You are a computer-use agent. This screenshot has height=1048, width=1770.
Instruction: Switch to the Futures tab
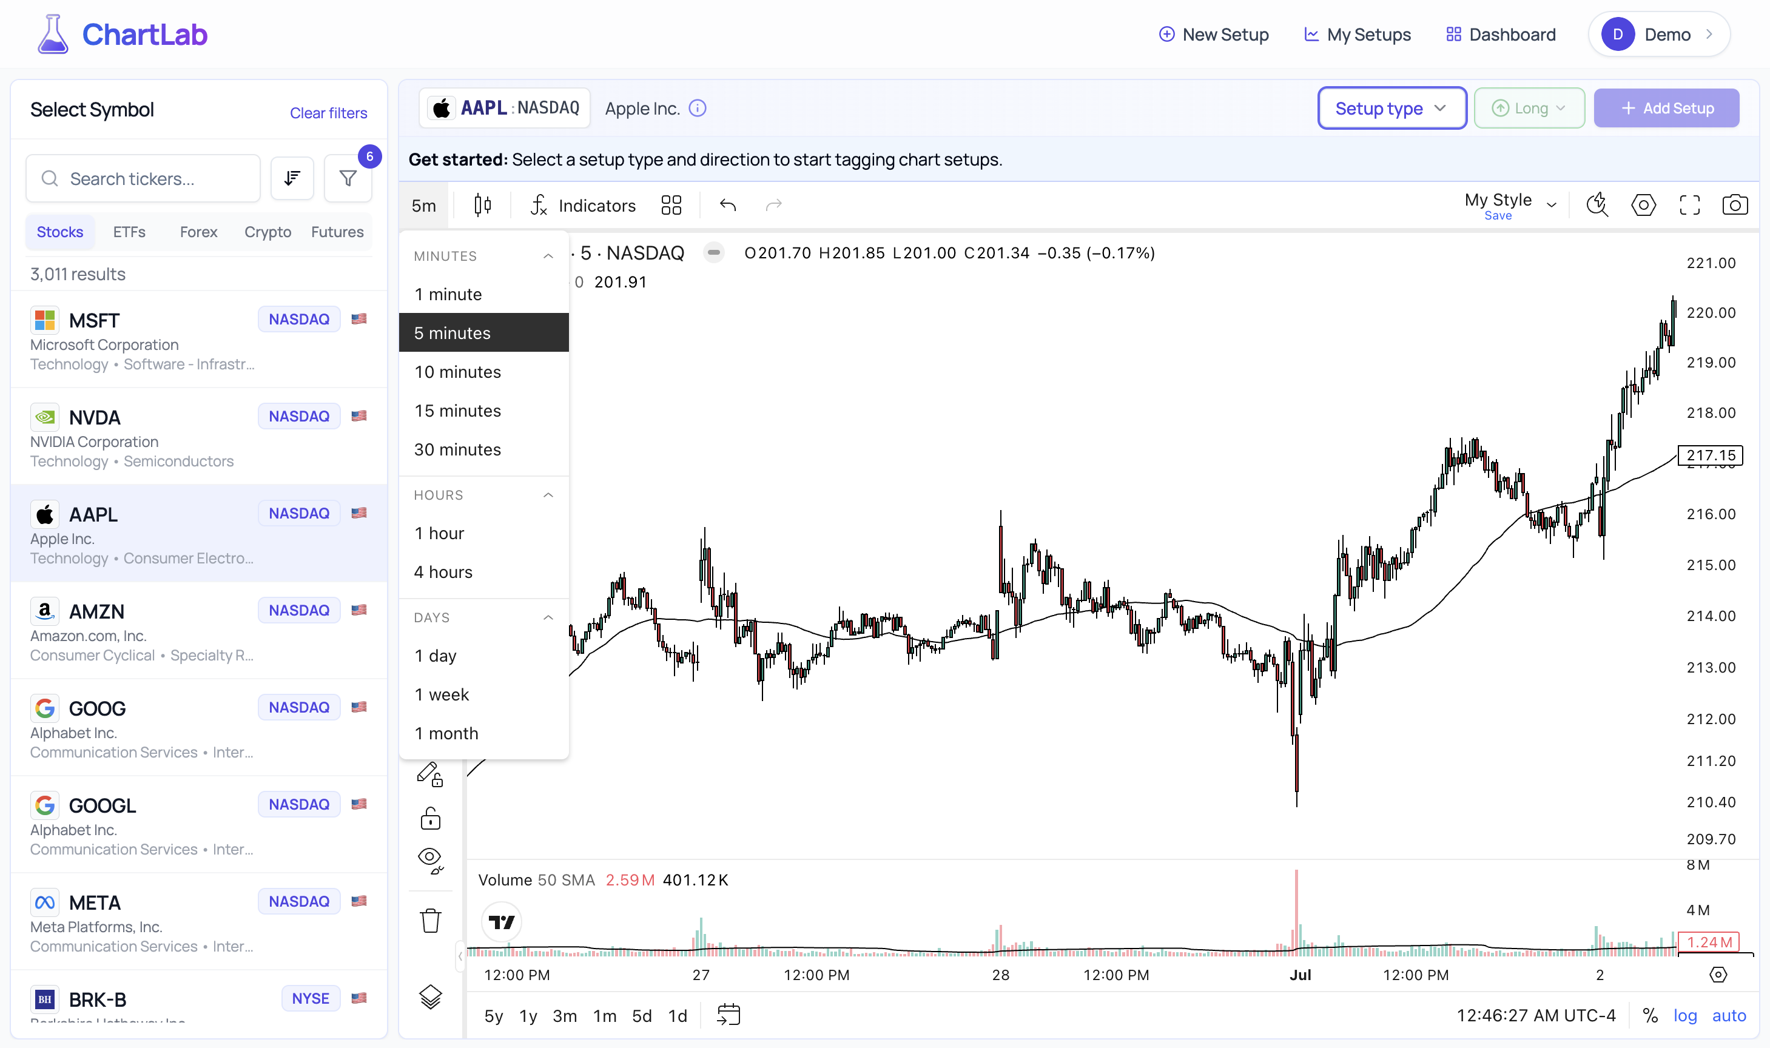[337, 232]
